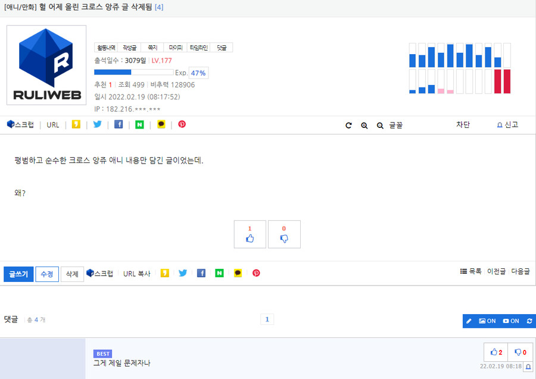Open the 작성글 tab on the profile
Screen dimensions: 536x379
click(x=129, y=47)
